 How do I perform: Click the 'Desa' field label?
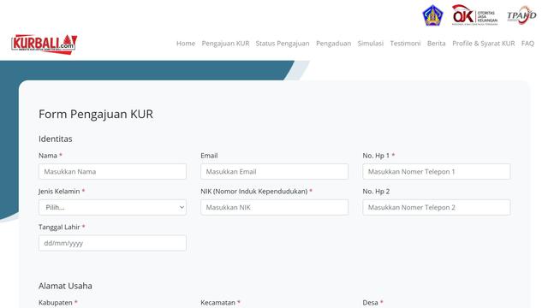[x=370, y=302]
